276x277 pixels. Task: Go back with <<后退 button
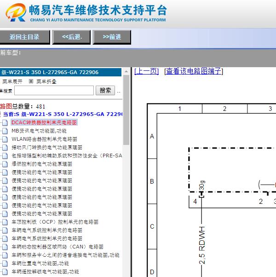(71, 37)
